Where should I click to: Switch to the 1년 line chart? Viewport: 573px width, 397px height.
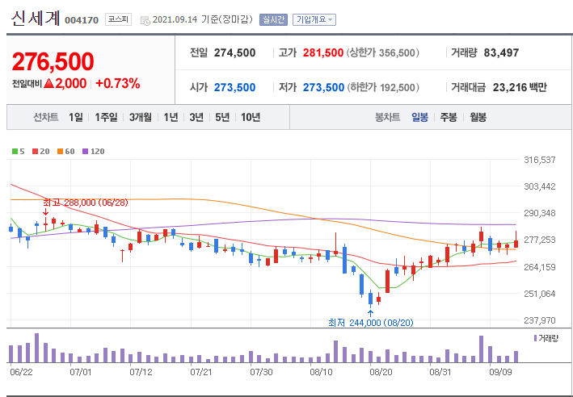(x=171, y=117)
